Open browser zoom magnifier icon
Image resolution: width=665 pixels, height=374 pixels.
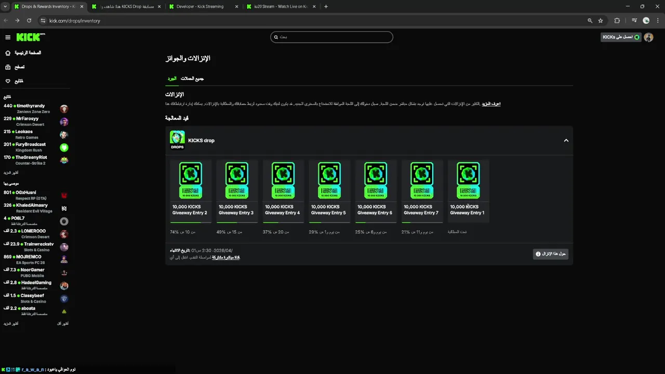[x=590, y=21]
